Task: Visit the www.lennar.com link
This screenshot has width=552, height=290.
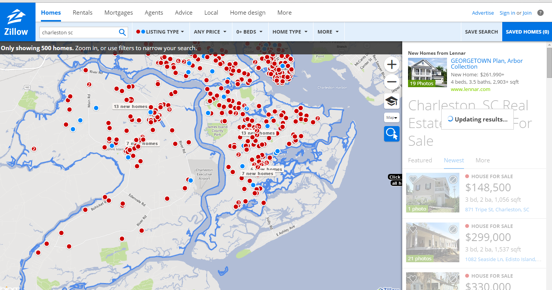Action: [x=471, y=89]
